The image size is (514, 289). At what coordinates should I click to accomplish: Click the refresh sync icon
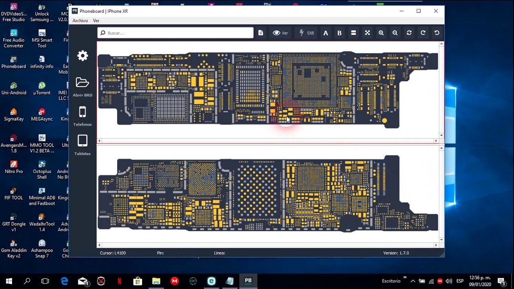pos(409,33)
